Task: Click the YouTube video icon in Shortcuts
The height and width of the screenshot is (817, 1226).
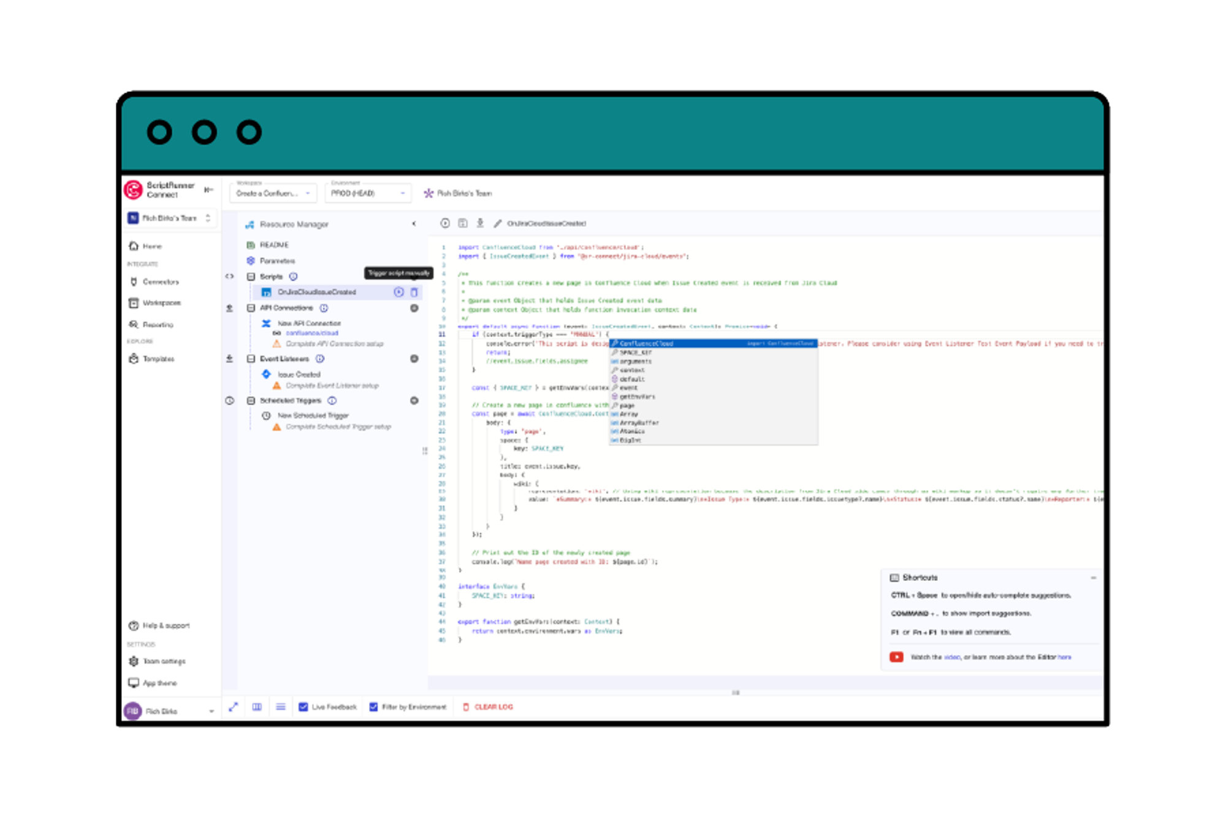Action: tap(897, 657)
